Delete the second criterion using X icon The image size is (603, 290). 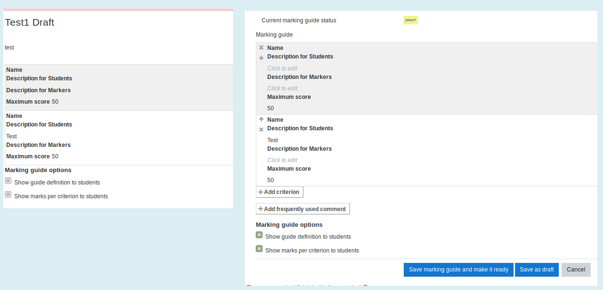261,129
